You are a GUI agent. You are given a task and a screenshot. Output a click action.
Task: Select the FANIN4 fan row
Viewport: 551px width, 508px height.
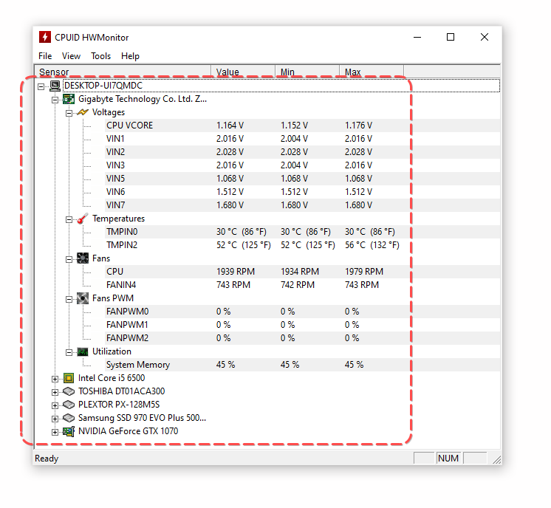[302, 285]
